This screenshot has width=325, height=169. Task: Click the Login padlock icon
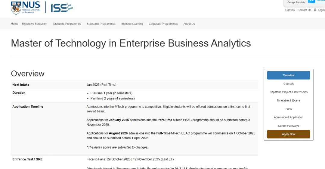coord(315,10)
